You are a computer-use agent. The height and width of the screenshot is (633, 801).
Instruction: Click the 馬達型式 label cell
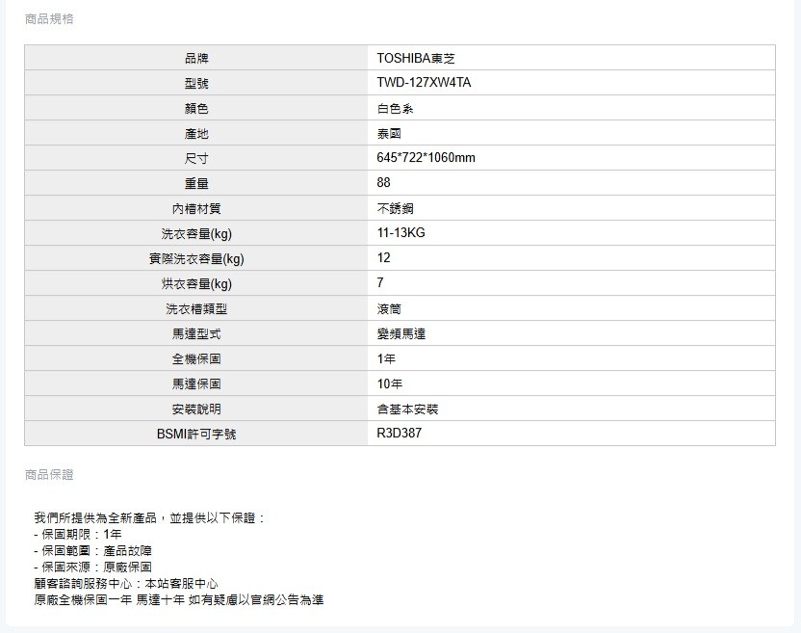(x=196, y=333)
